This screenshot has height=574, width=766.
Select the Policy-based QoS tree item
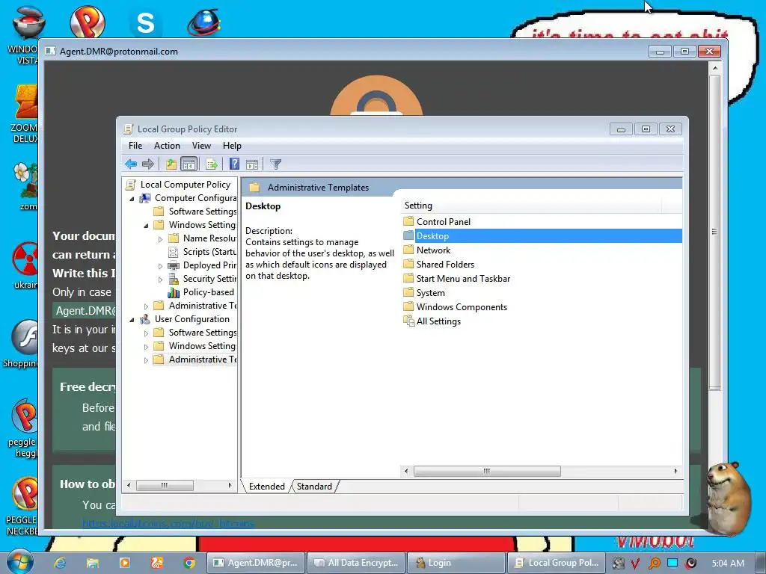(209, 292)
